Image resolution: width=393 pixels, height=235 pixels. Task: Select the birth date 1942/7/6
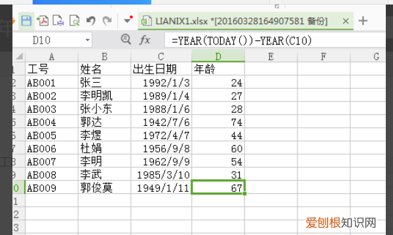coord(161,122)
